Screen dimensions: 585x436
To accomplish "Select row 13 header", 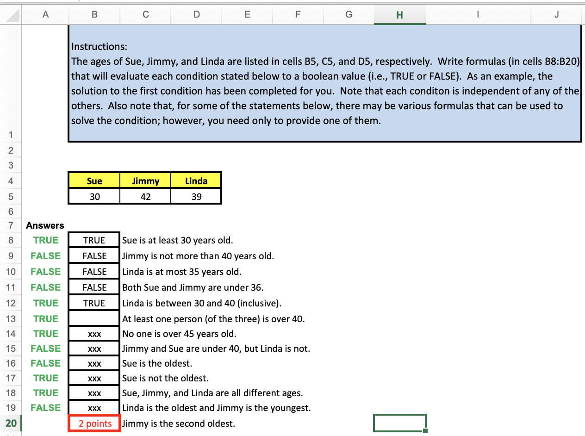I will click(x=10, y=318).
